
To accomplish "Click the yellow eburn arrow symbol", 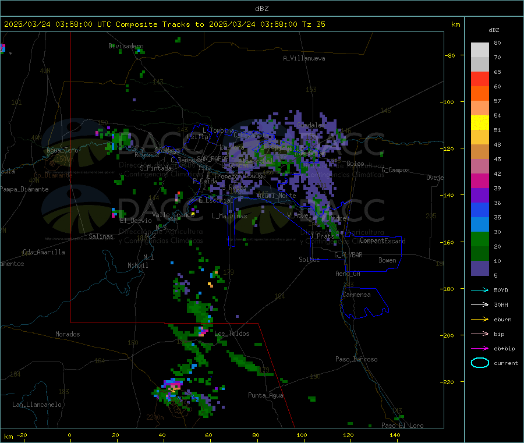I will tap(480, 320).
